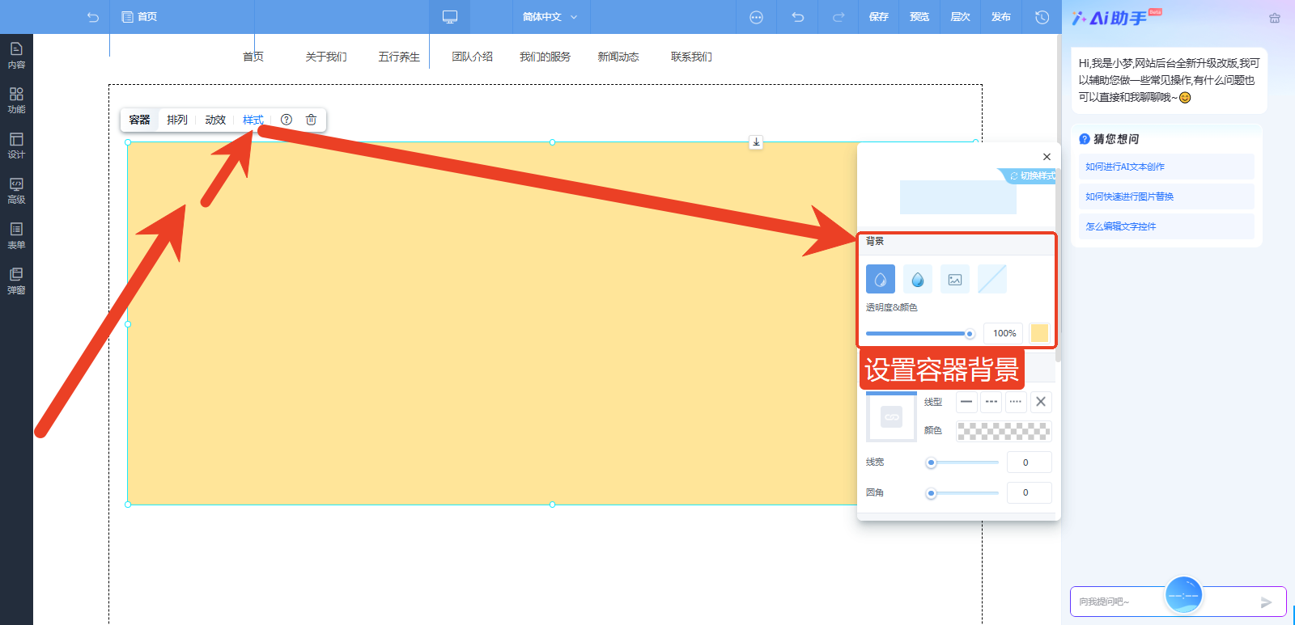Screen dimensions: 1295x625
Task: Open the 功能 functions sidebar panel
Action: tap(16, 99)
